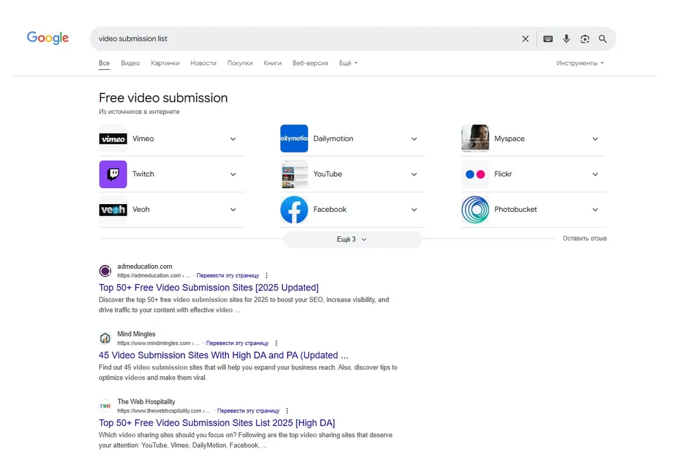Click the Dailymotion label text
Image resolution: width=675 pixels, height=464 pixels.
coord(333,139)
